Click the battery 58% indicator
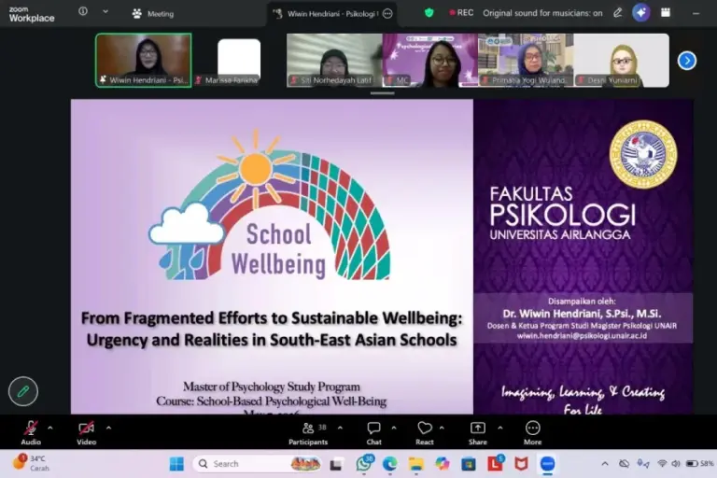 [699, 464]
